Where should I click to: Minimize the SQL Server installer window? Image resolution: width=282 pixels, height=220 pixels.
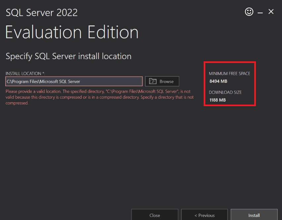[x=260, y=13]
